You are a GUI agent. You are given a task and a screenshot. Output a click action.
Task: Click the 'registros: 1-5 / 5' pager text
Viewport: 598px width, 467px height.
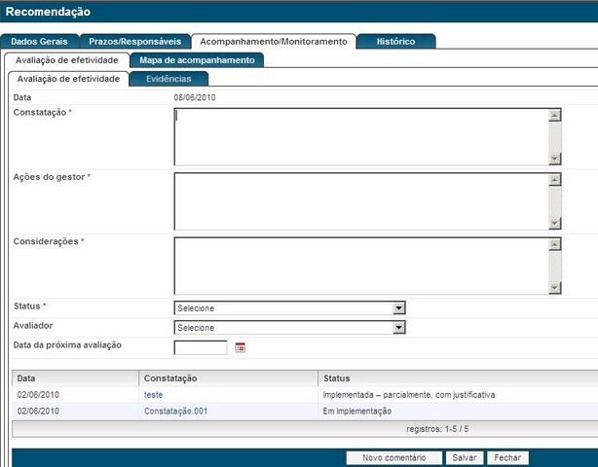(437, 429)
